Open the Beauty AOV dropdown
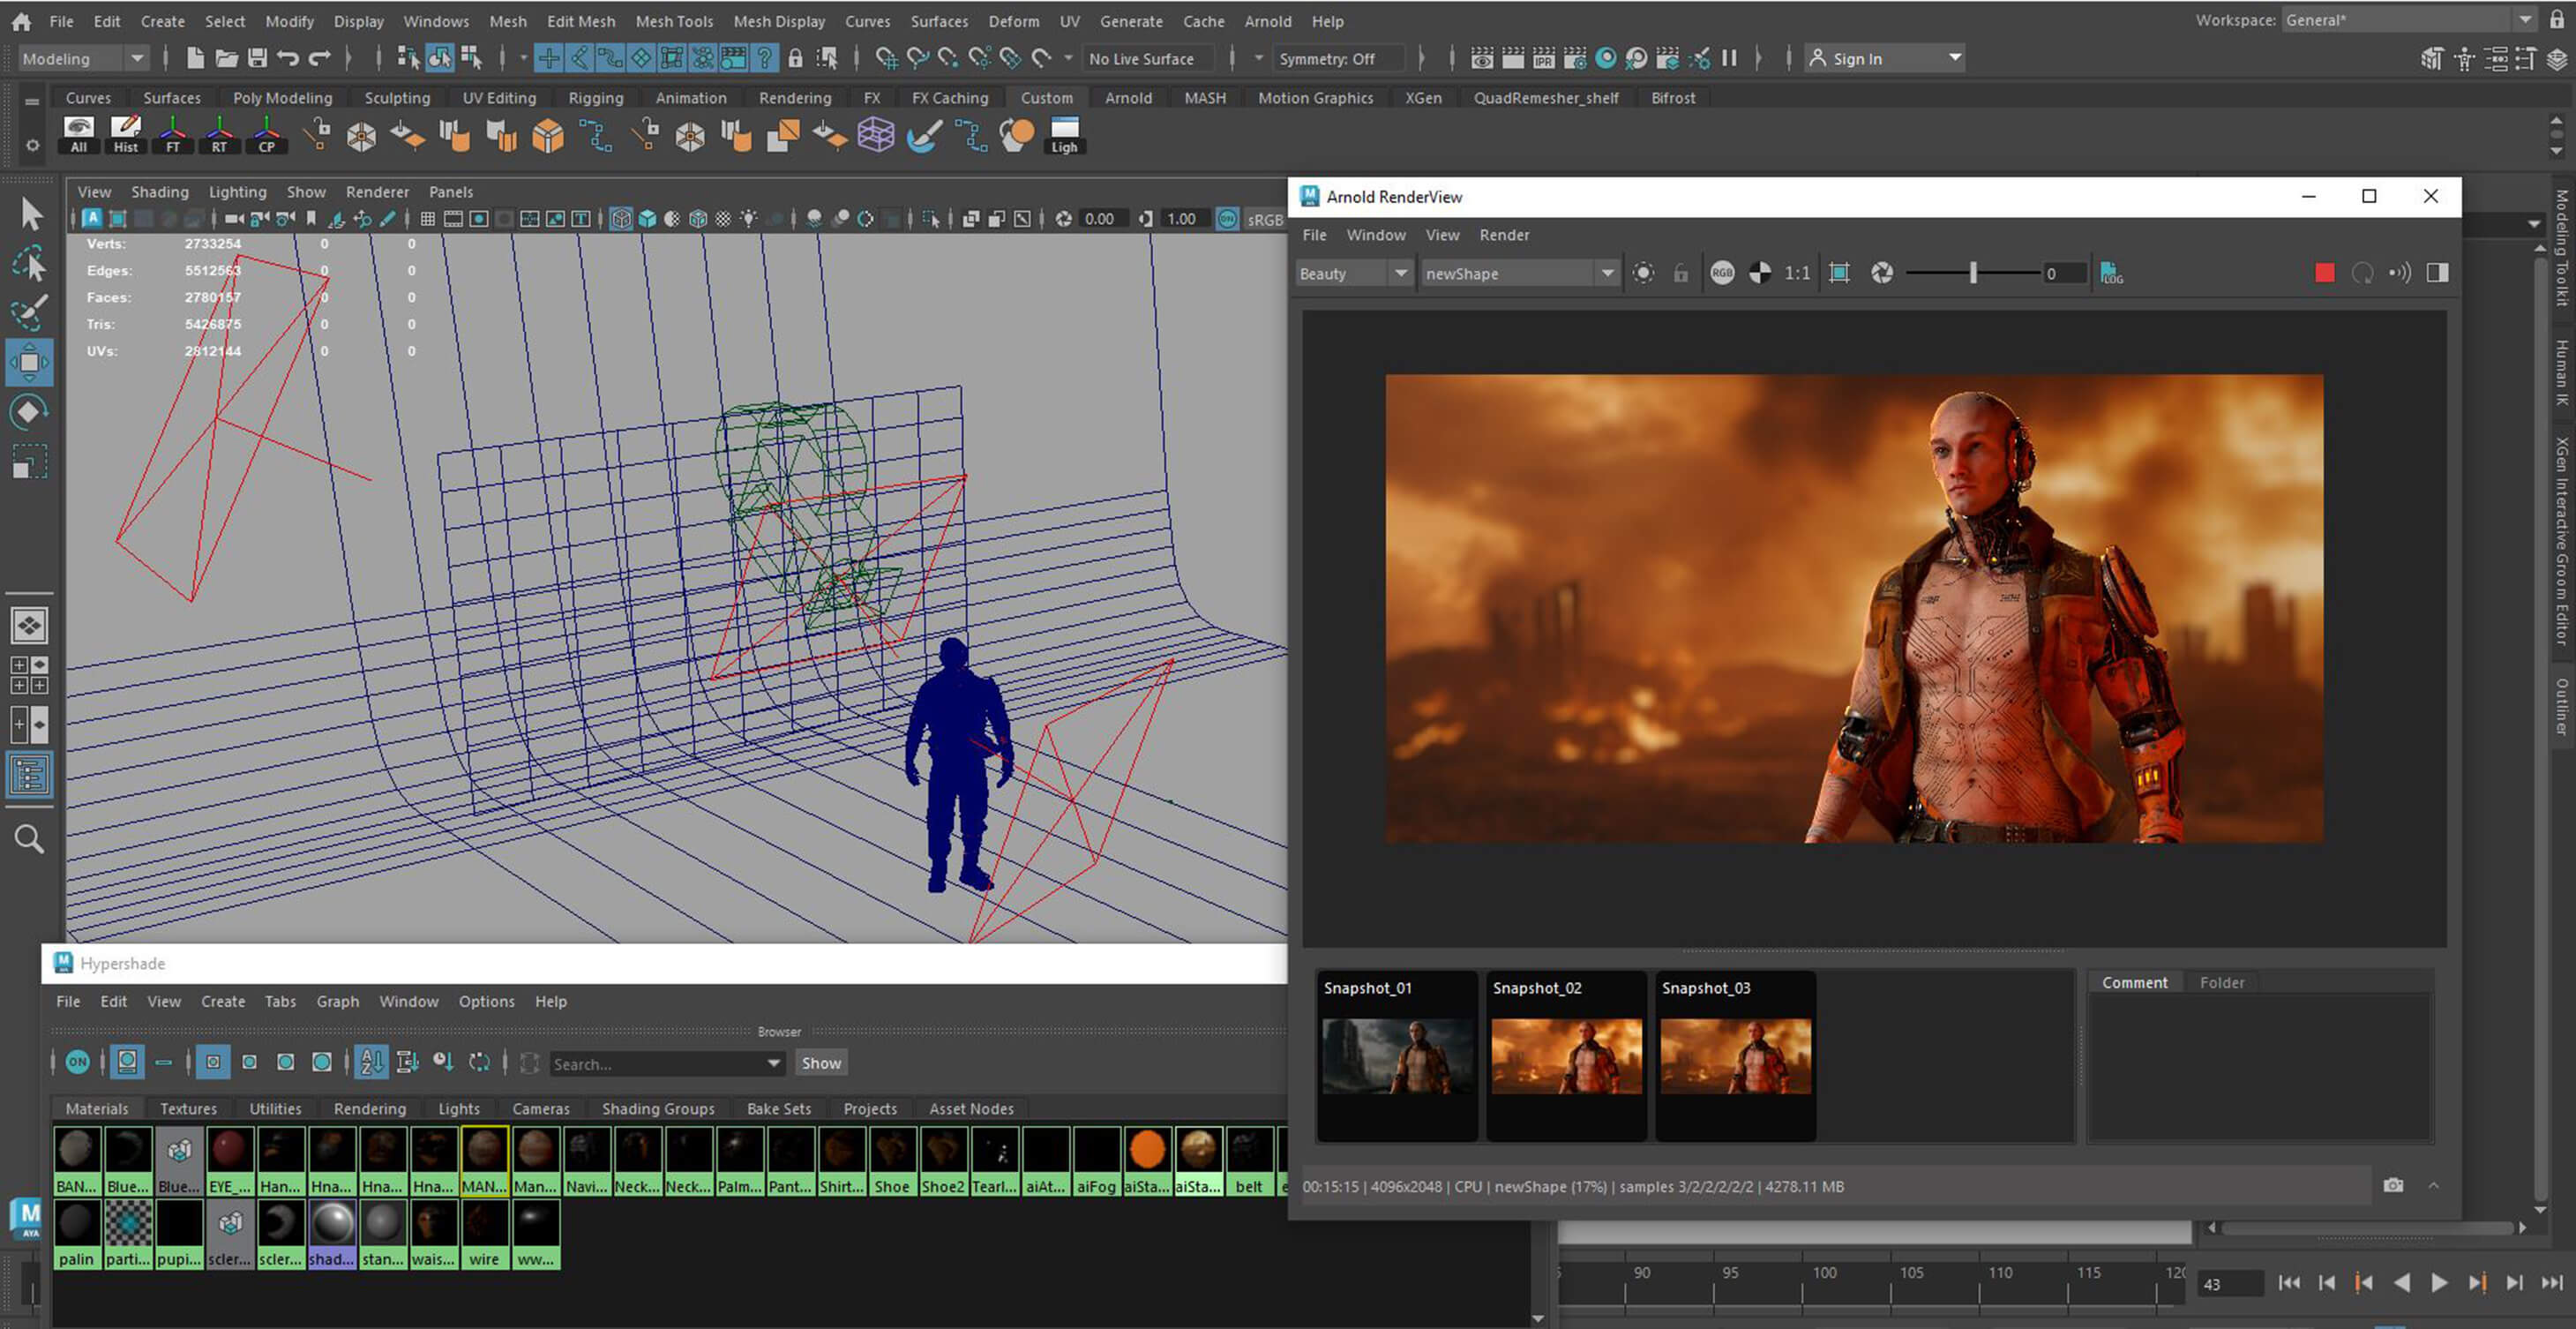 pos(1354,273)
